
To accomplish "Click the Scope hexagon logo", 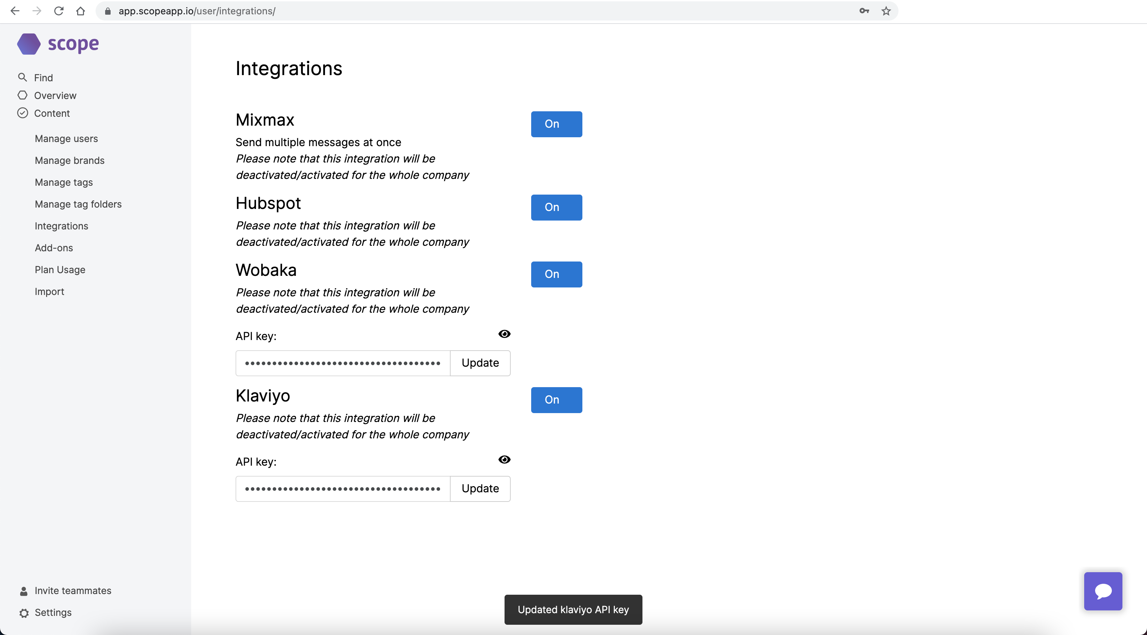I will (29, 44).
